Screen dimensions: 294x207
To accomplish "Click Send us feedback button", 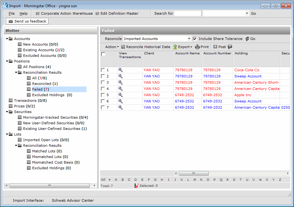I will coord(27,21).
